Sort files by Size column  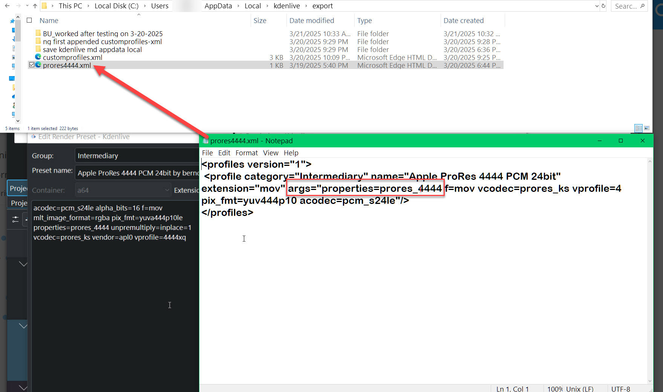260,21
